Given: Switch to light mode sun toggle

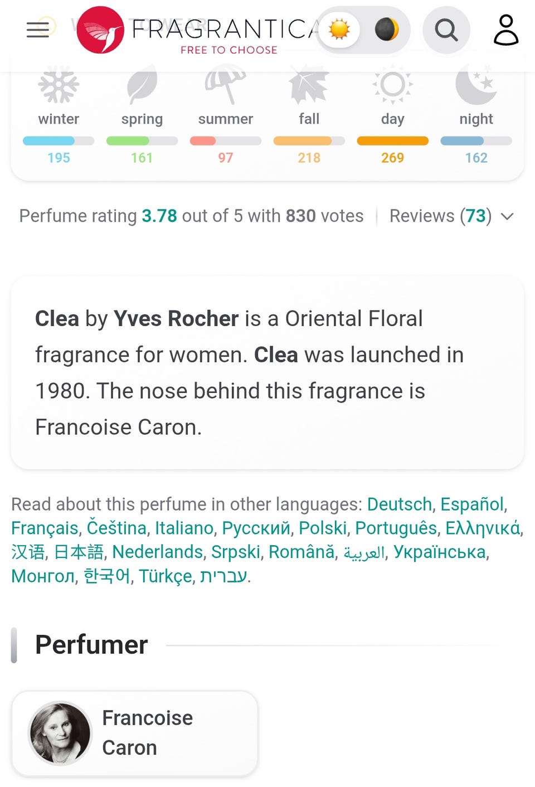Looking at the screenshot, I should click(339, 30).
